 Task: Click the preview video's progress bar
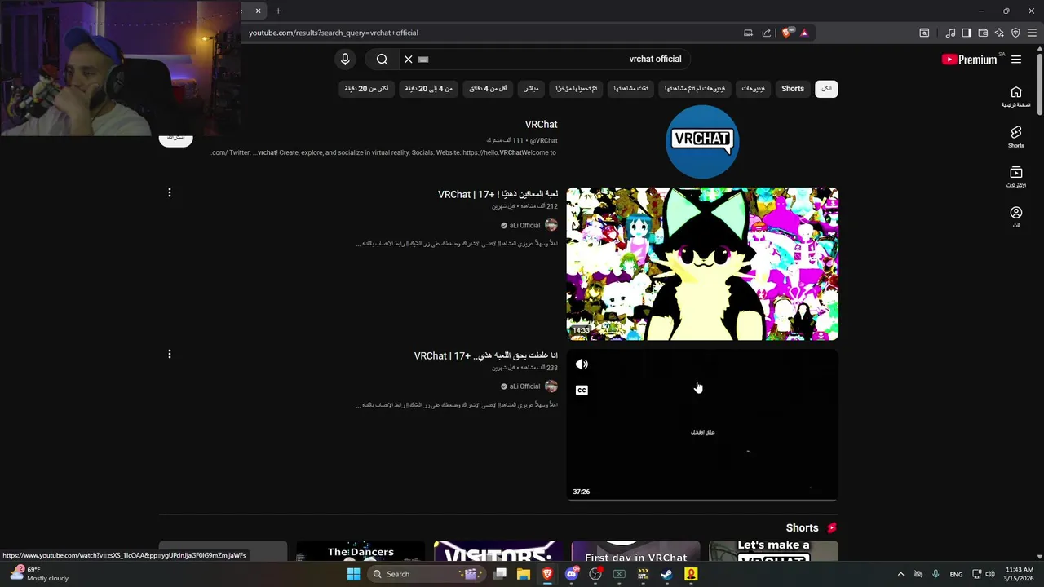[702, 499]
